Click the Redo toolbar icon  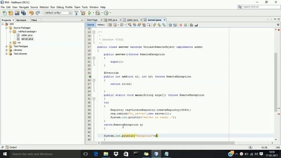click(x=38, y=13)
